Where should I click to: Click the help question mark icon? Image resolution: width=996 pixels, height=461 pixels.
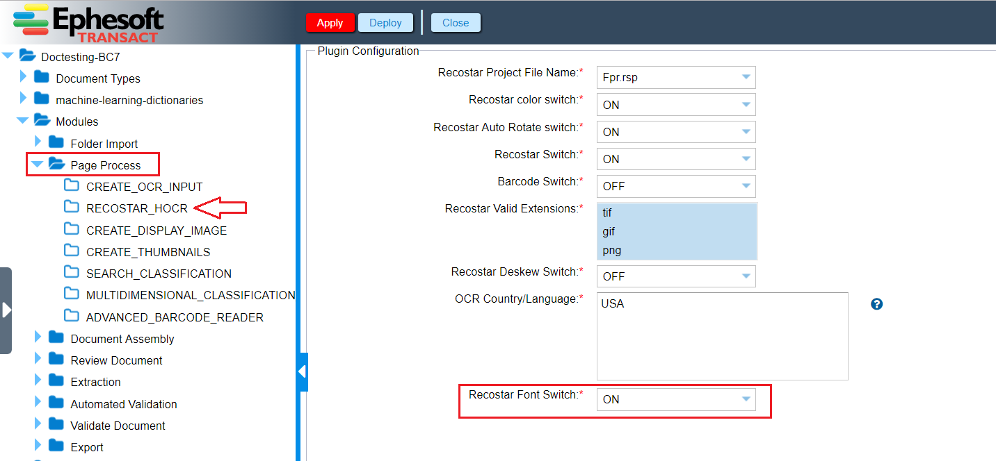click(876, 304)
